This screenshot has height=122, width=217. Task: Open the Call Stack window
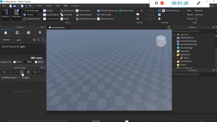point(66,15)
